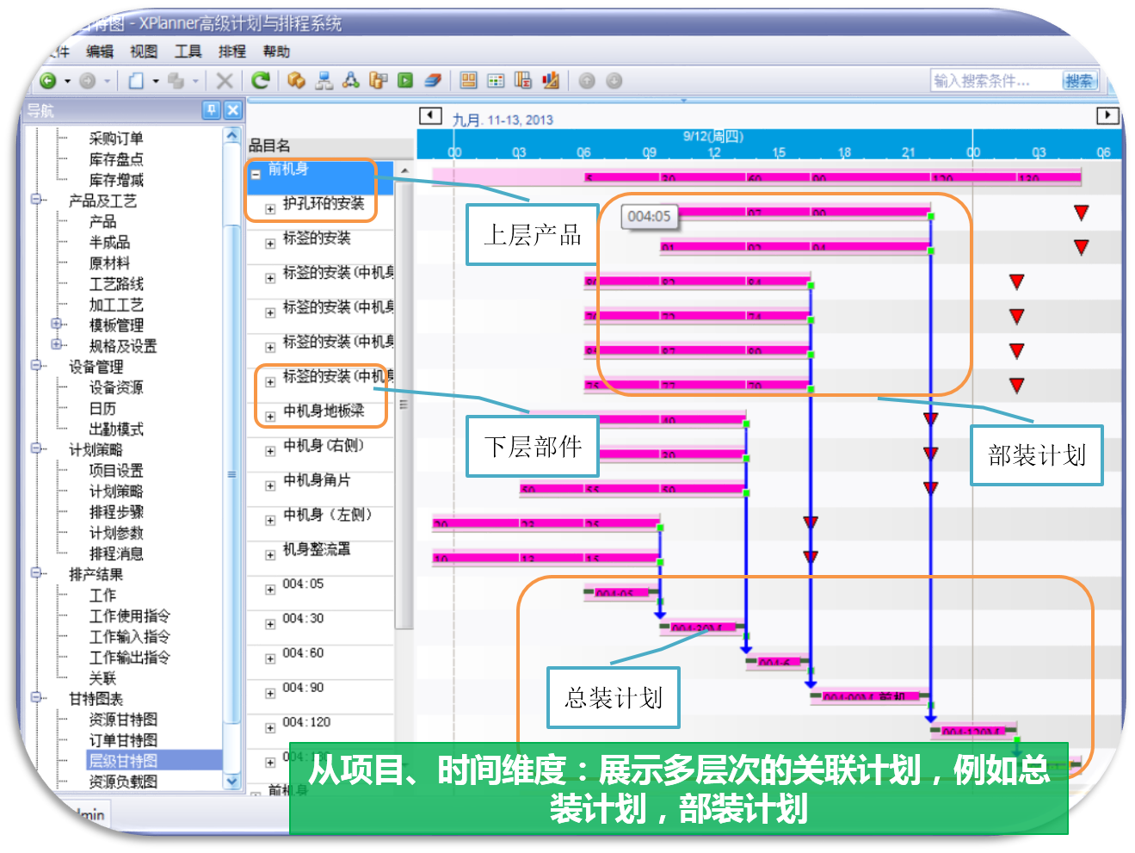Click the blue eraser toolbar icon
This screenshot has width=1135, height=853.
coord(433,81)
